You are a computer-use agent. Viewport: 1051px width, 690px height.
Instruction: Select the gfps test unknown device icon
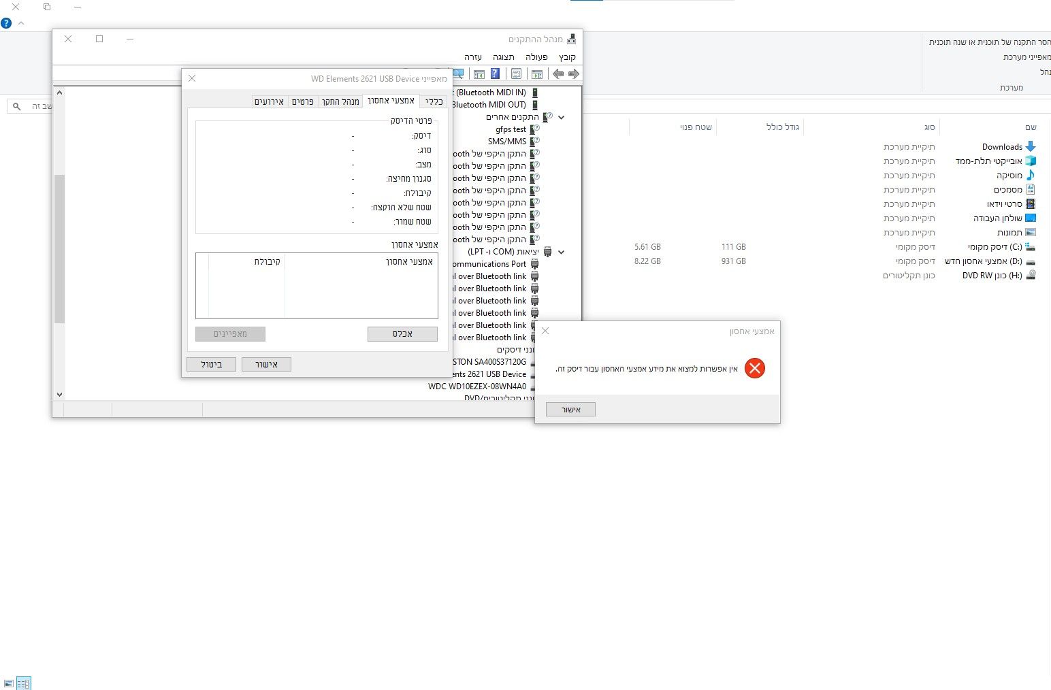click(534, 129)
